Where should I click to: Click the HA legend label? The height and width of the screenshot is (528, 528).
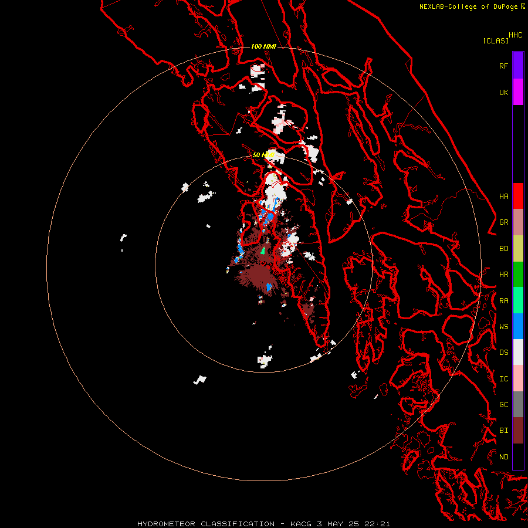503,197
